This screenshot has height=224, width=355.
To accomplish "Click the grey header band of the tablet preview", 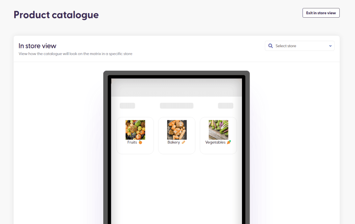I will pyautogui.click(x=176, y=88).
